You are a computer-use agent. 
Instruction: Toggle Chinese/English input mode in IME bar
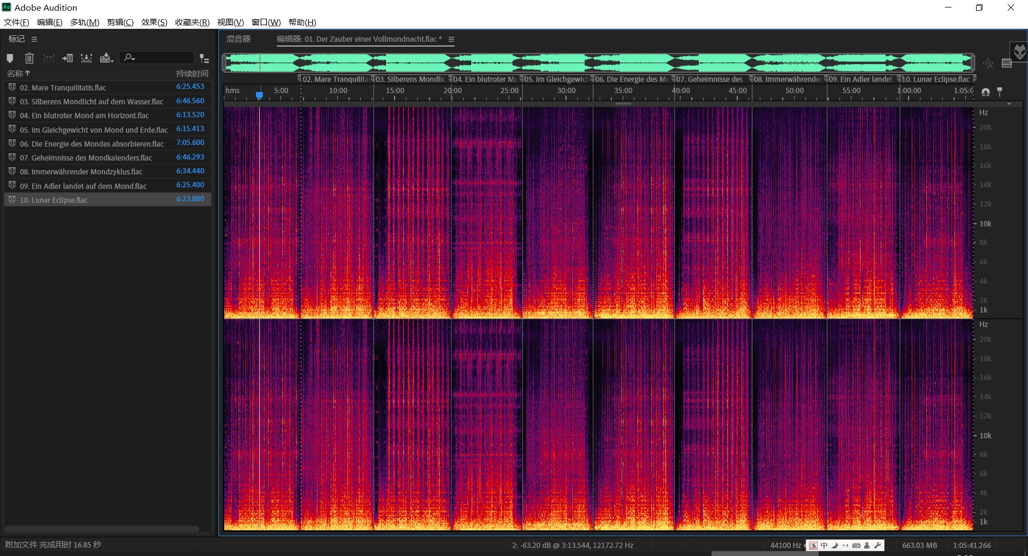click(824, 545)
